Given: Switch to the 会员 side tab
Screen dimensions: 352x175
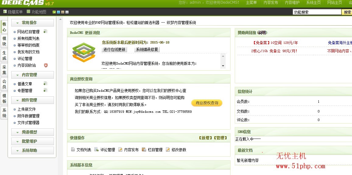Looking at the screenshot, I should coord(4,84).
